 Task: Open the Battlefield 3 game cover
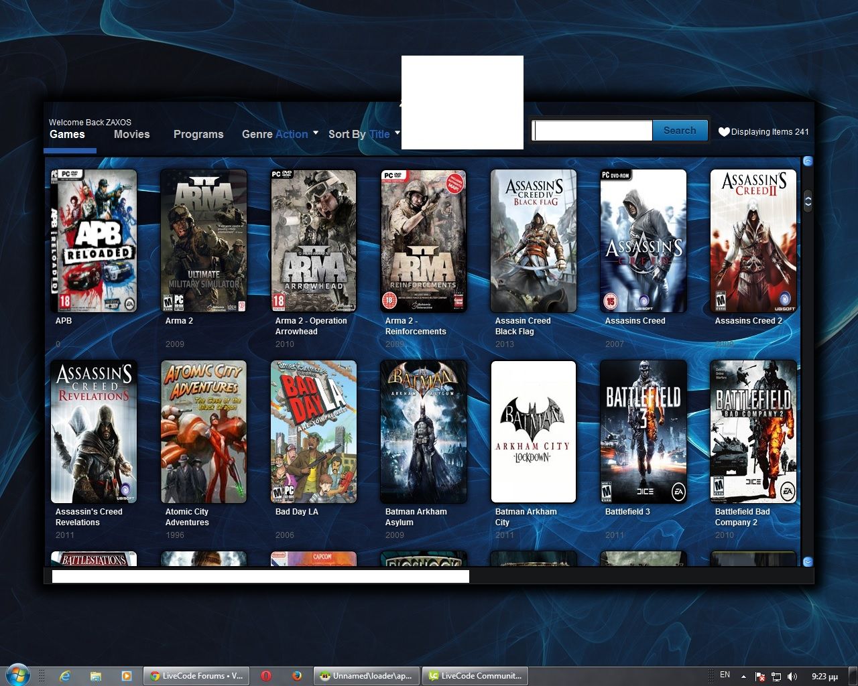point(643,431)
